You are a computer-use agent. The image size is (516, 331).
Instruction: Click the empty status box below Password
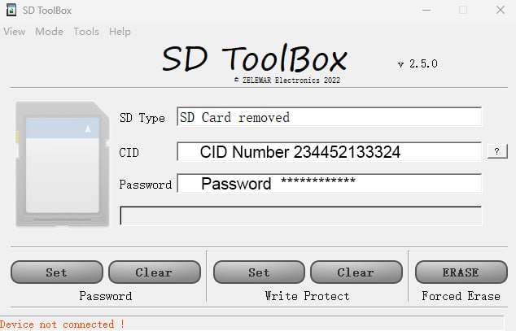(x=301, y=216)
